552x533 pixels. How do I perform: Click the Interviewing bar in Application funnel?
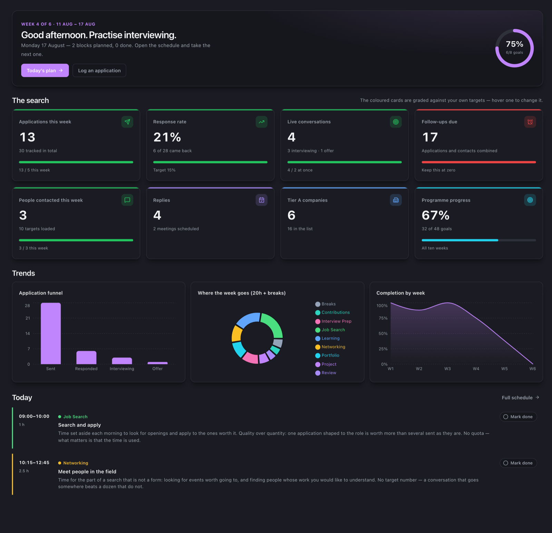(122, 361)
